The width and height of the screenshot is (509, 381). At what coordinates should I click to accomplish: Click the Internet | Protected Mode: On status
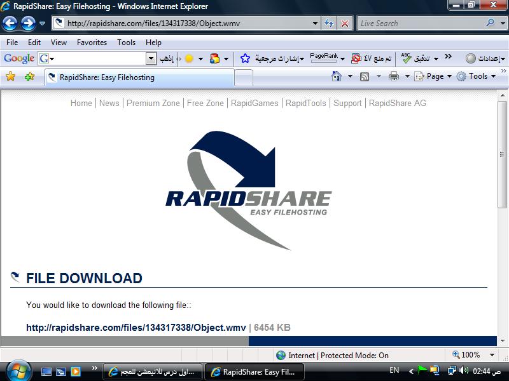(332, 356)
